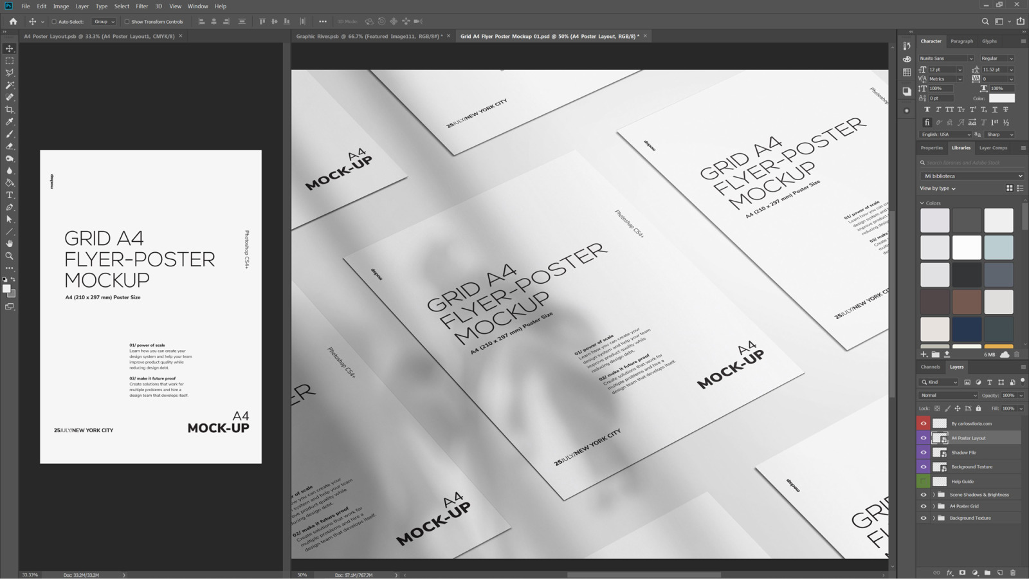The width and height of the screenshot is (1029, 579).
Task: Click the Search libraries and Adobe Stock field
Action: (x=971, y=163)
